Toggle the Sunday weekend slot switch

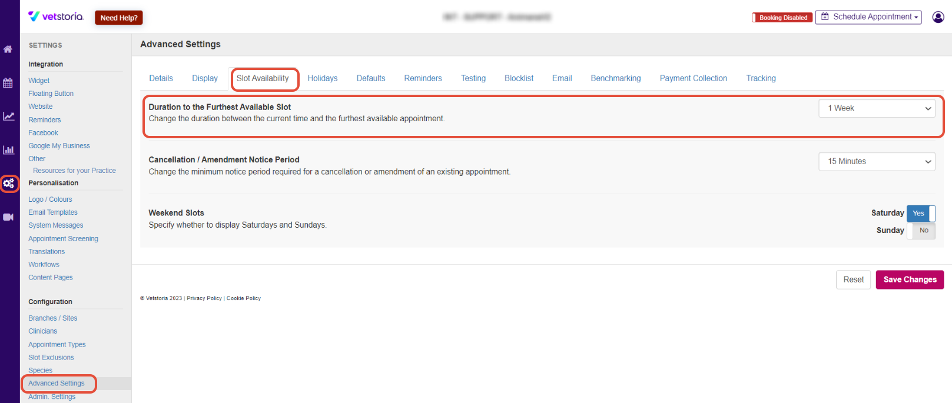(x=921, y=231)
